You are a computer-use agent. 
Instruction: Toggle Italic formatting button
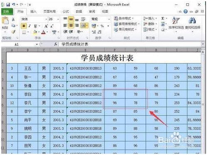[29, 26]
